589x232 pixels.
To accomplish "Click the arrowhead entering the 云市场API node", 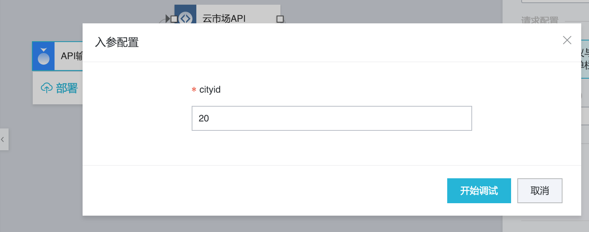I will (x=168, y=18).
